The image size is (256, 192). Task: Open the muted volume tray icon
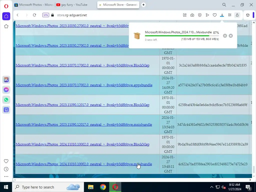224,187
